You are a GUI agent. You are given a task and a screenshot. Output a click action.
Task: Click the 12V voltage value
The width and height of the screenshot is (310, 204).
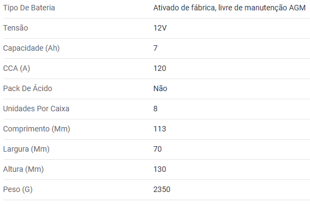tap(160, 28)
